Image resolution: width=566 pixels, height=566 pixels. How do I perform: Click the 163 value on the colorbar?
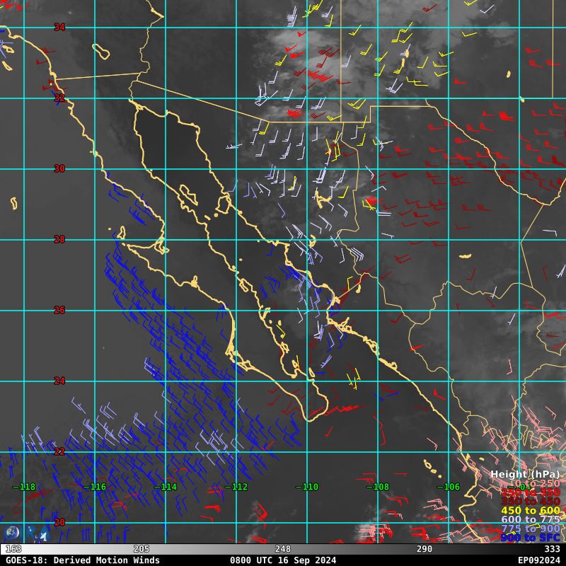click(x=13, y=549)
